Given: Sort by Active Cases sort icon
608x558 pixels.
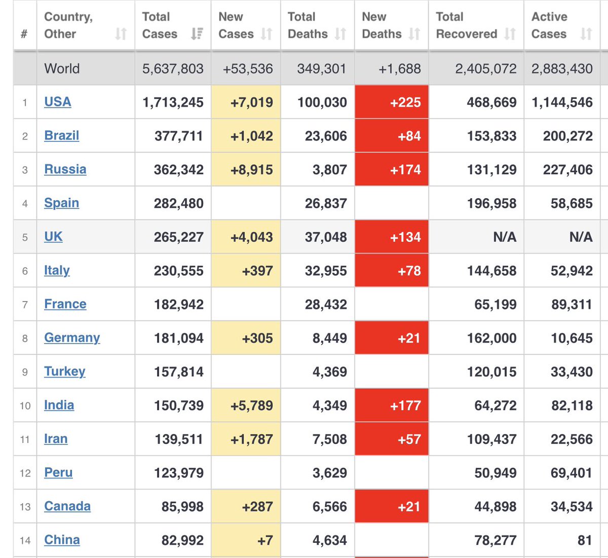Looking at the screenshot, I should [586, 34].
